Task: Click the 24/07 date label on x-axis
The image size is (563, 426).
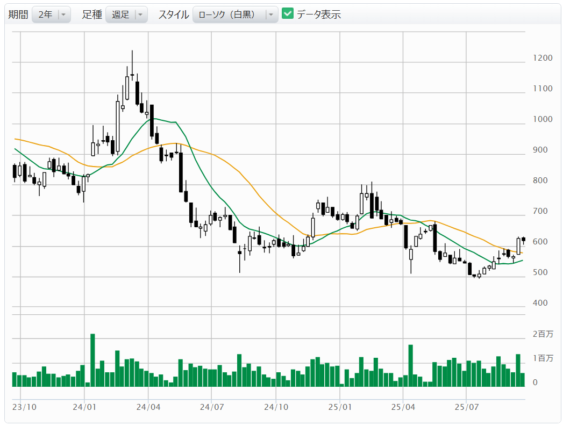Action: coord(211,407)
